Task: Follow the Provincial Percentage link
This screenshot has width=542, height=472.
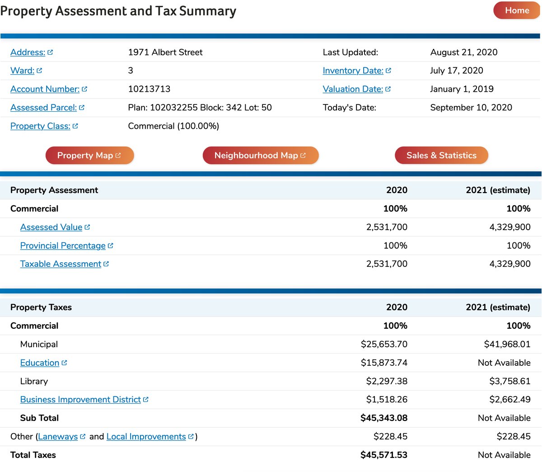Action: pos(63,245)
